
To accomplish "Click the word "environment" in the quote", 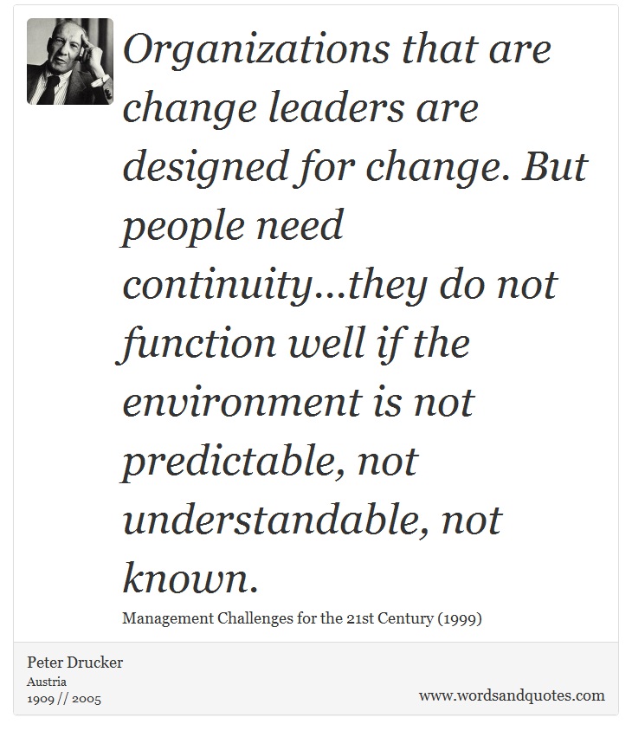I will click(242, 404).
